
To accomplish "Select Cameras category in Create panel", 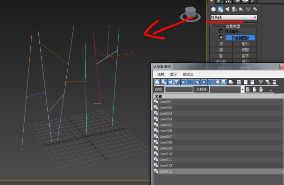I will coord(234,9).
